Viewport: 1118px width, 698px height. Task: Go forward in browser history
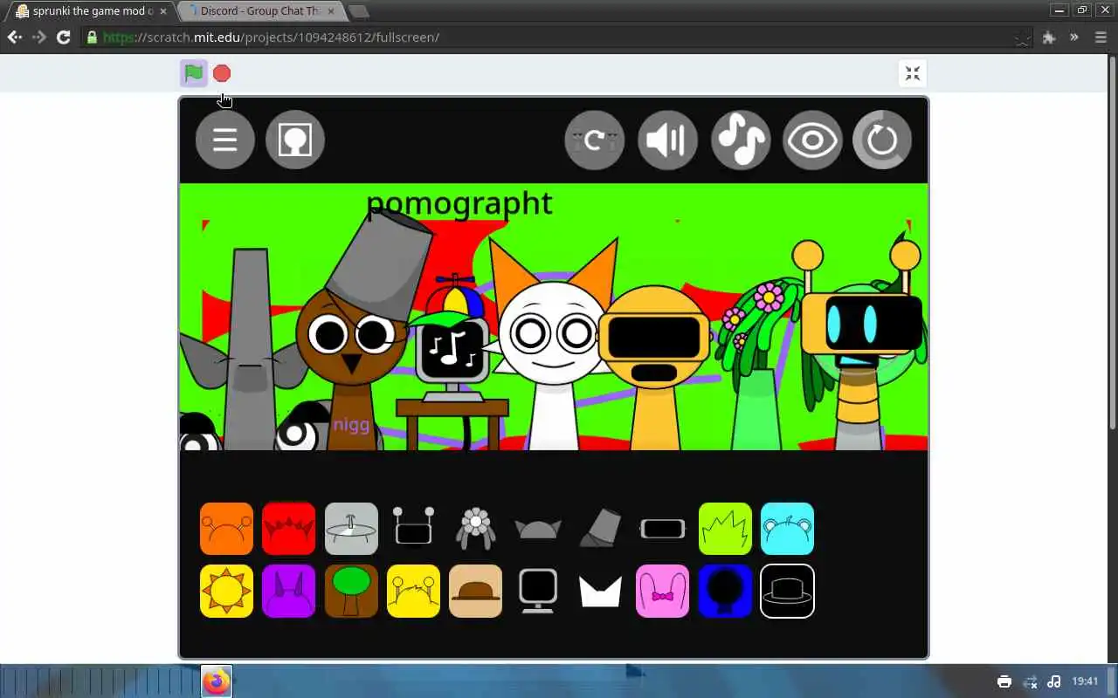click(x=39, y=38)
